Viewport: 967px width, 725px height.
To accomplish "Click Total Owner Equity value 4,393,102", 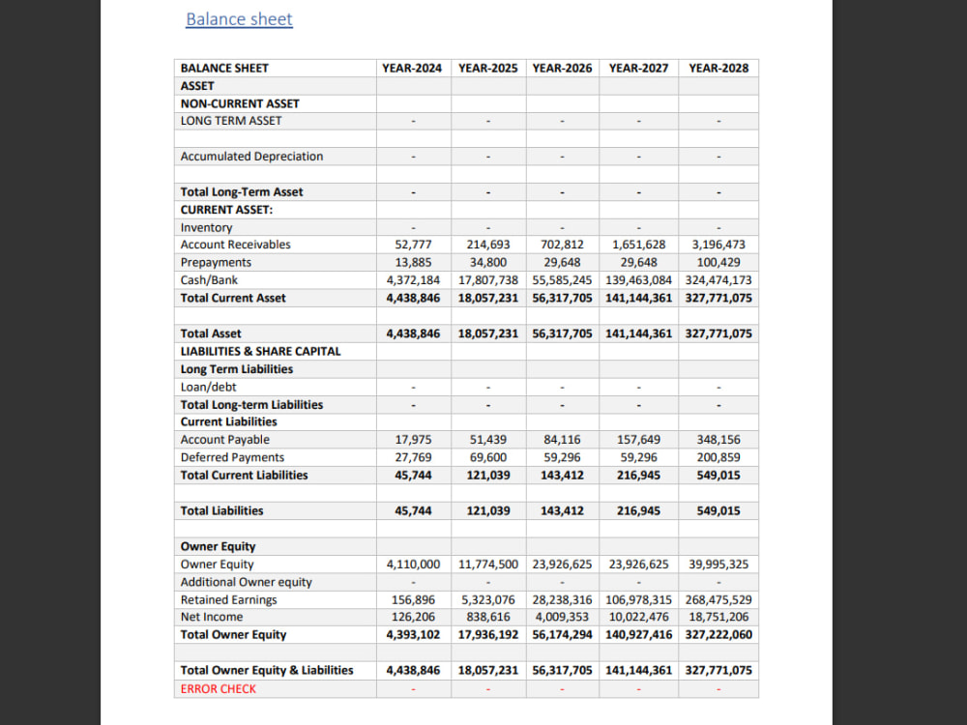I will coord(413,635).
